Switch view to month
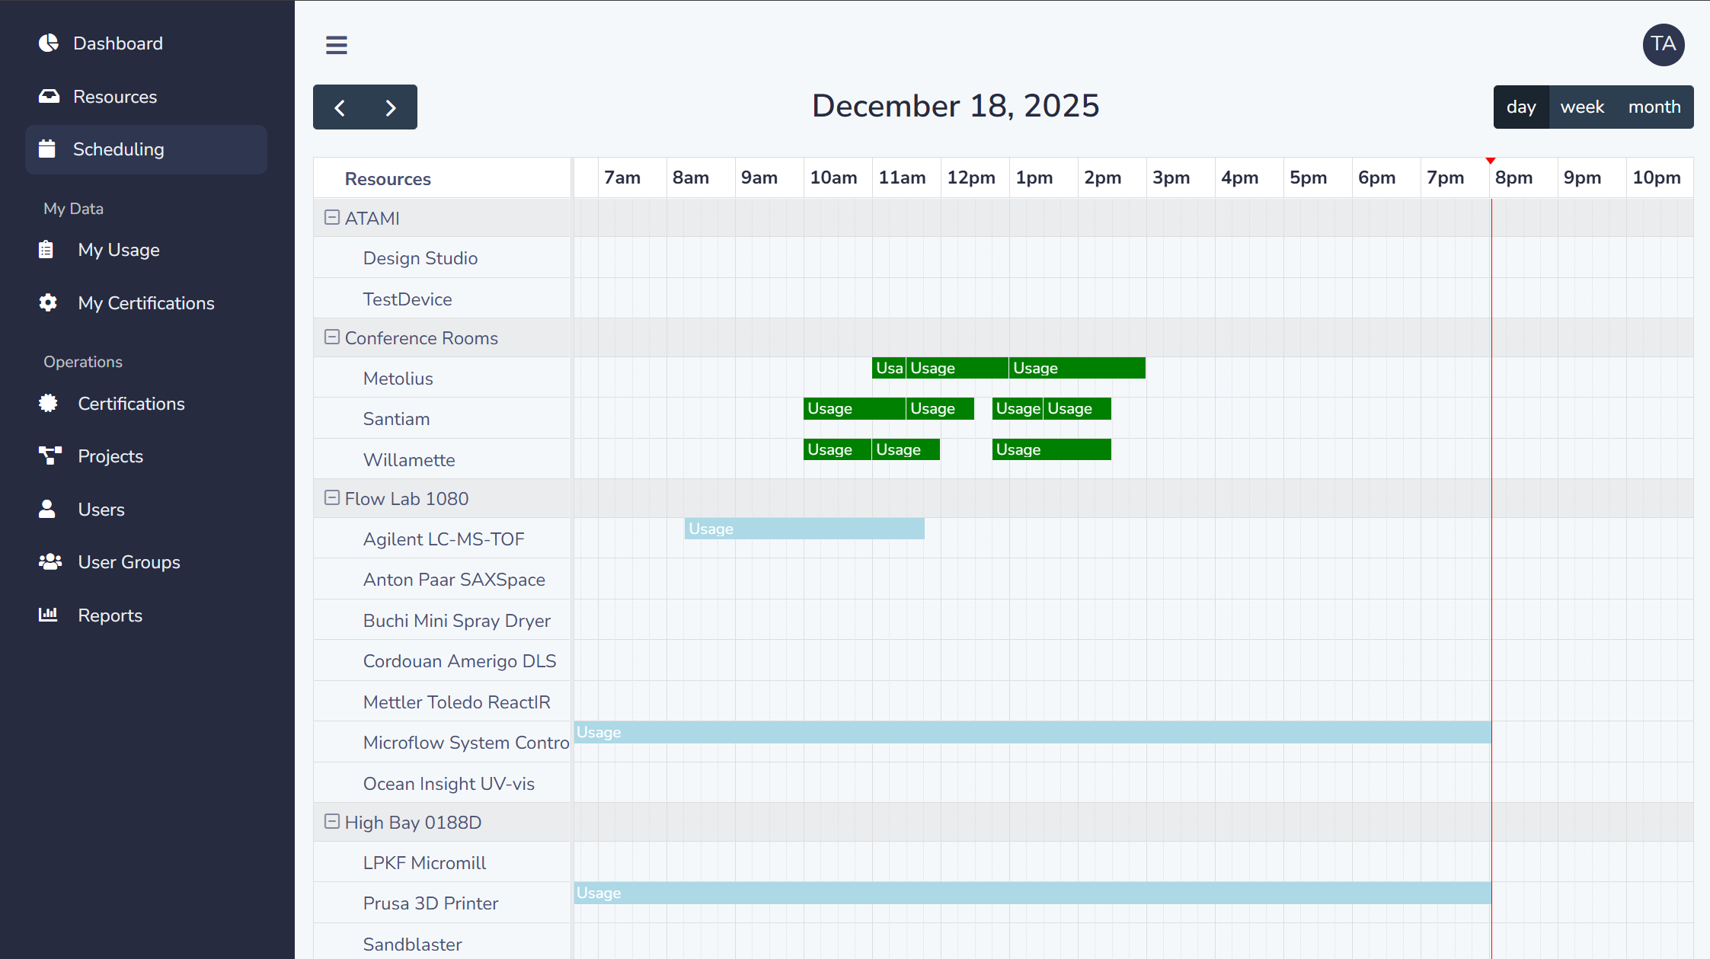This screenshot has height=959, width=1710. pyautogui.click(x=1654, y=107)
